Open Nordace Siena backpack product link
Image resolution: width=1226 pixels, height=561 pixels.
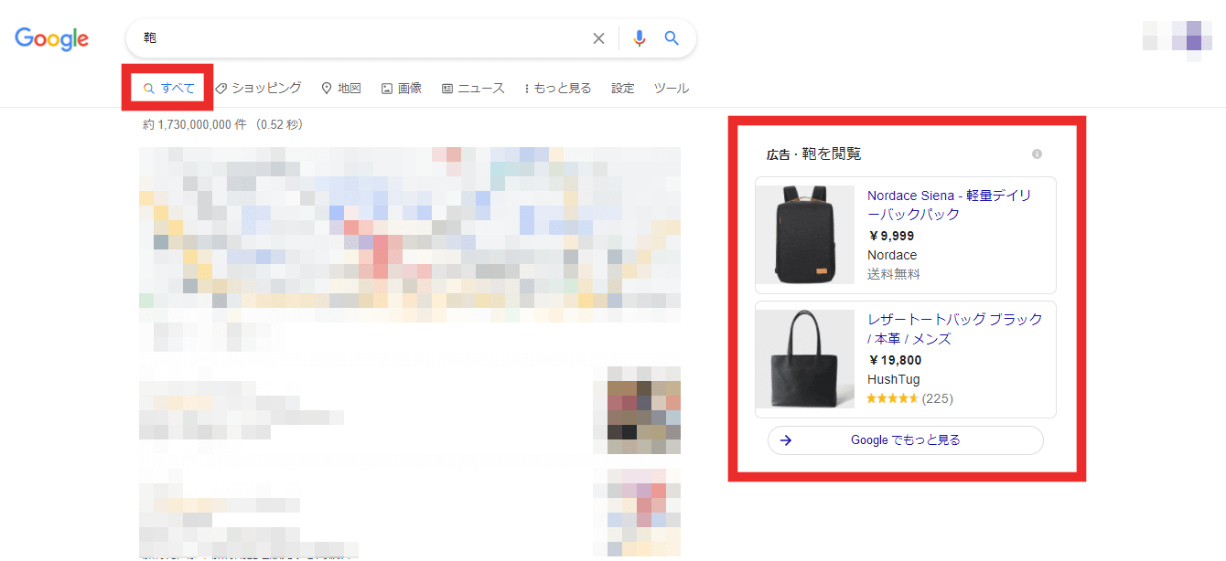coord(949,205)
